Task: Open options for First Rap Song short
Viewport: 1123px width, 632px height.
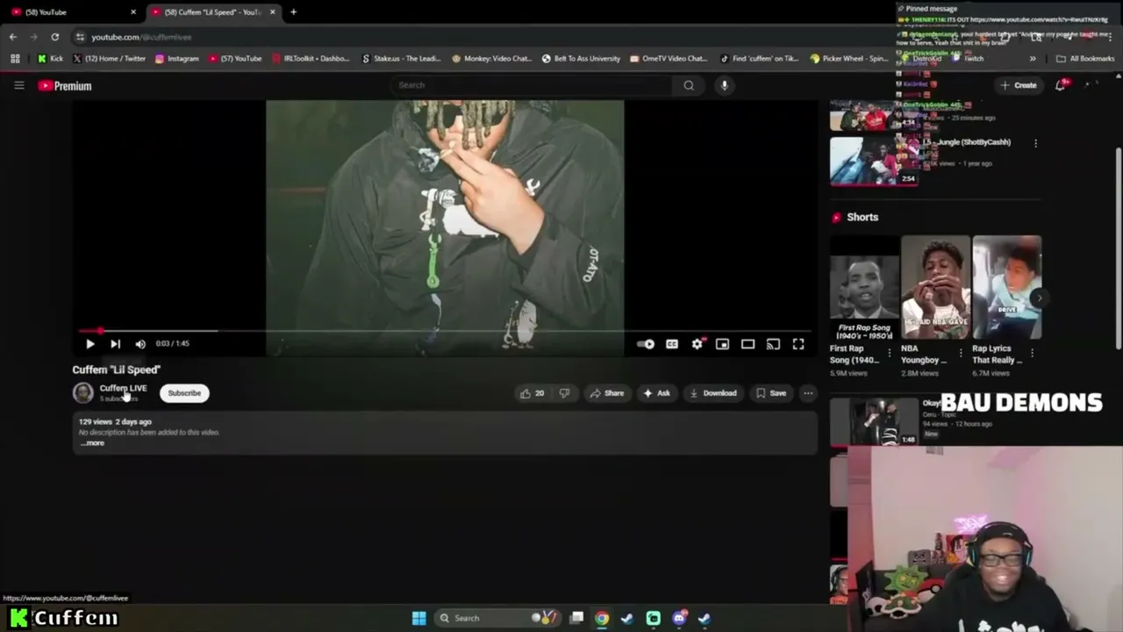Action: (890, 353)
